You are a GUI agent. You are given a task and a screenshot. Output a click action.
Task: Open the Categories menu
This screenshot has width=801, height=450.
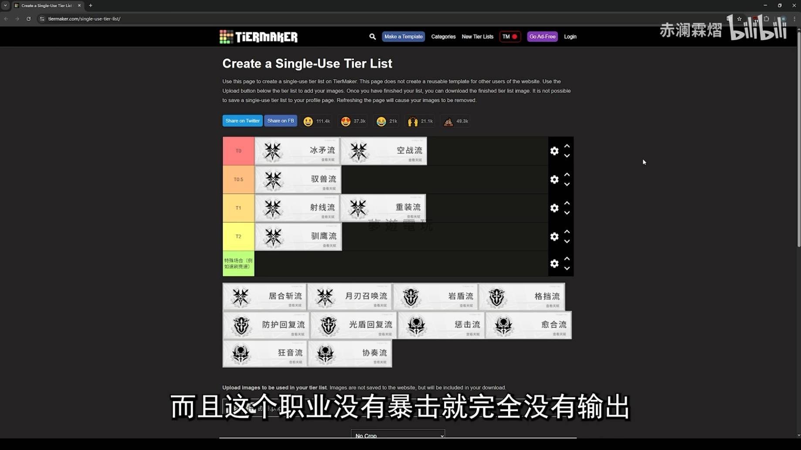point(443,37)
